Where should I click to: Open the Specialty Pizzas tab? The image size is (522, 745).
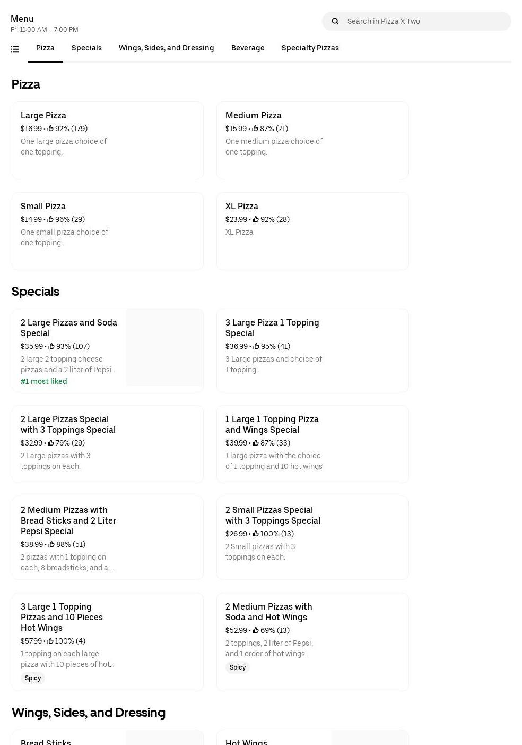pos(310,48)
